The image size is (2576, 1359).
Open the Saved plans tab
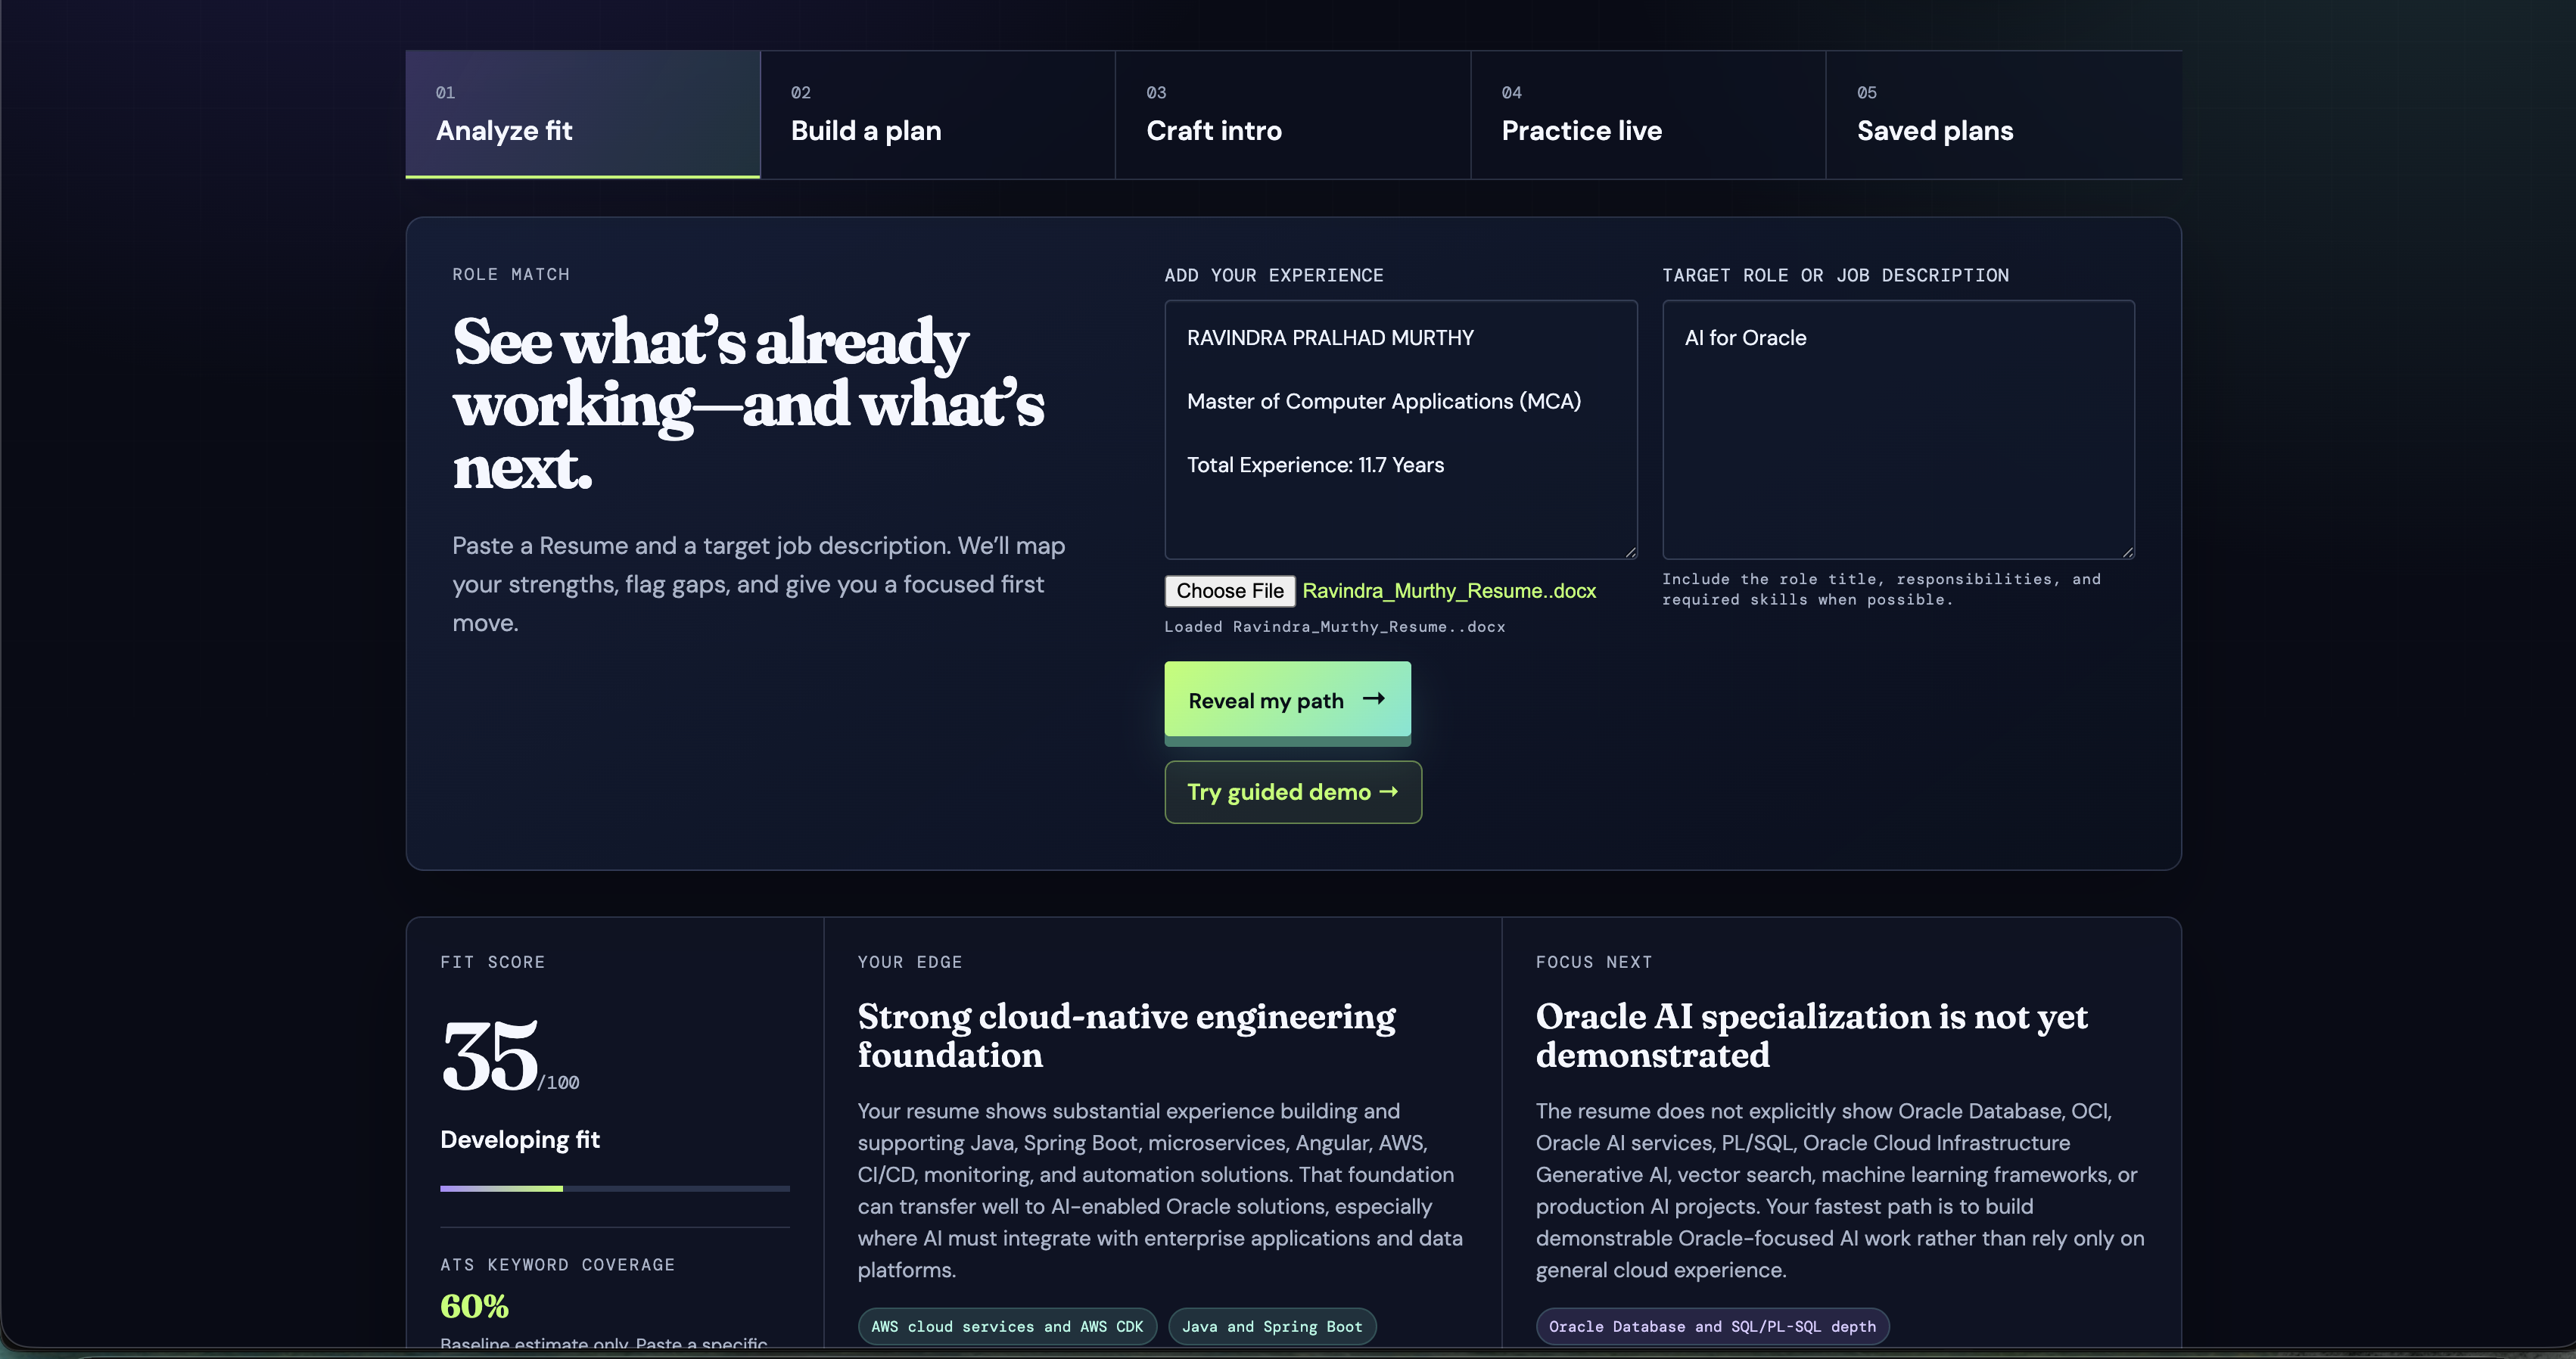tap(2003, 114)
